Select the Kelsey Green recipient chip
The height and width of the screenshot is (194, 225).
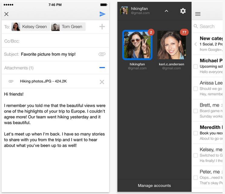click(x=31, y=27)
